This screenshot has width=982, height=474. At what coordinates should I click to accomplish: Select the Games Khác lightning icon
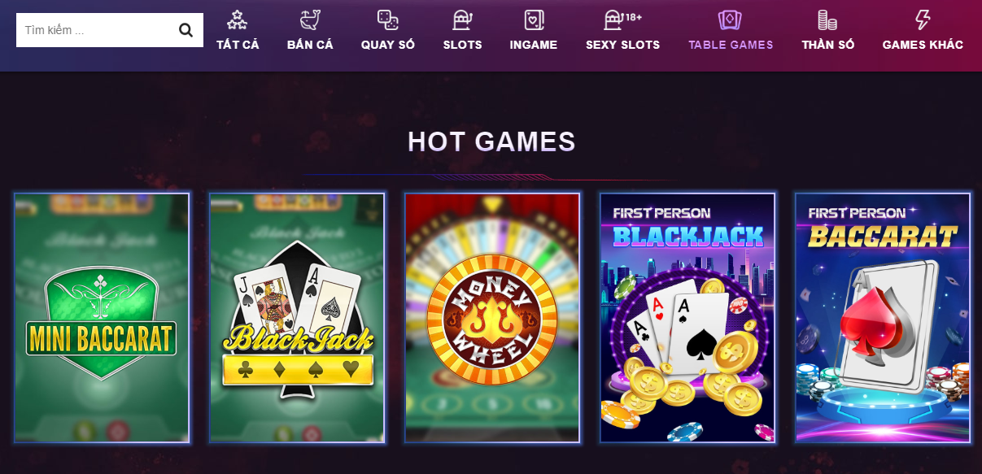[x=923, y=20]
